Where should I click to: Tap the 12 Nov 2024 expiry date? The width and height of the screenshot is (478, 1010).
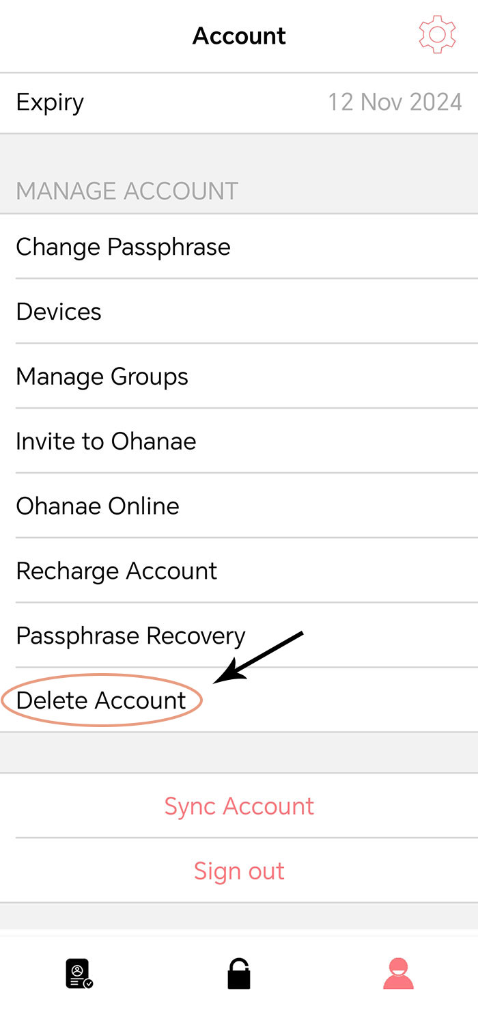pos(395,103)
